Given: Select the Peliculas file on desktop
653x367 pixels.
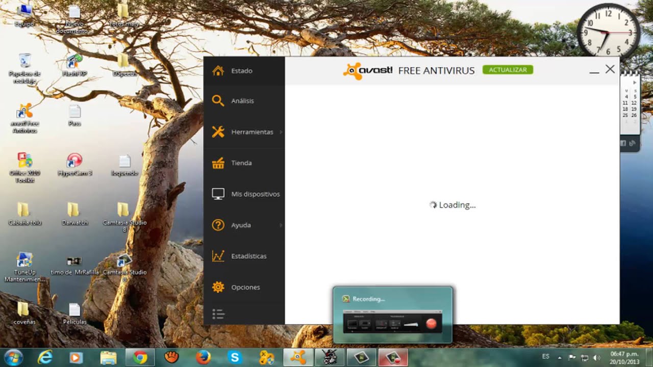Looking at the screenshot, I should (x=74, y=313).
